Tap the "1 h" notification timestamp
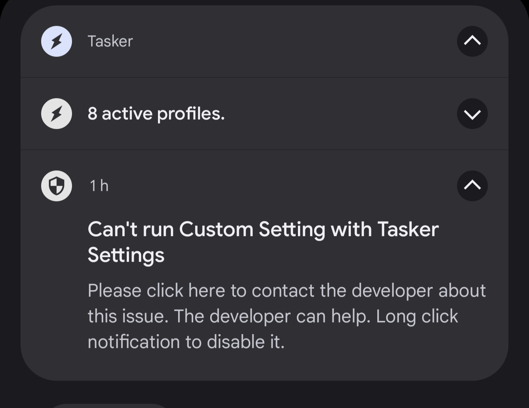 99,186
